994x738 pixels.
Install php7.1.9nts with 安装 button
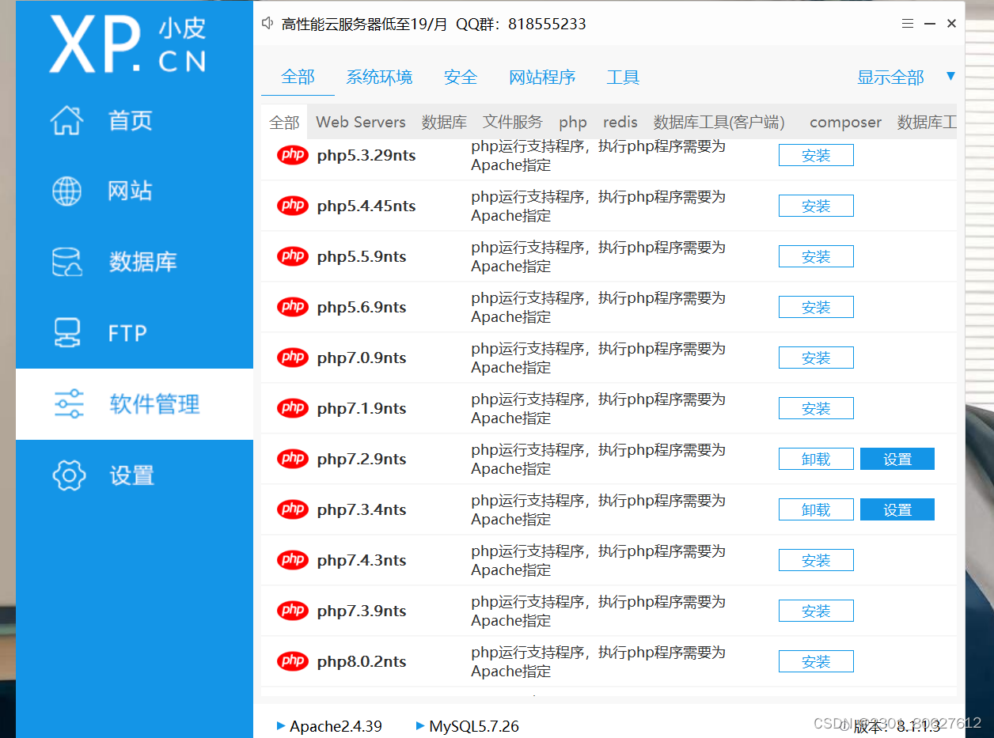click(816, 408)
